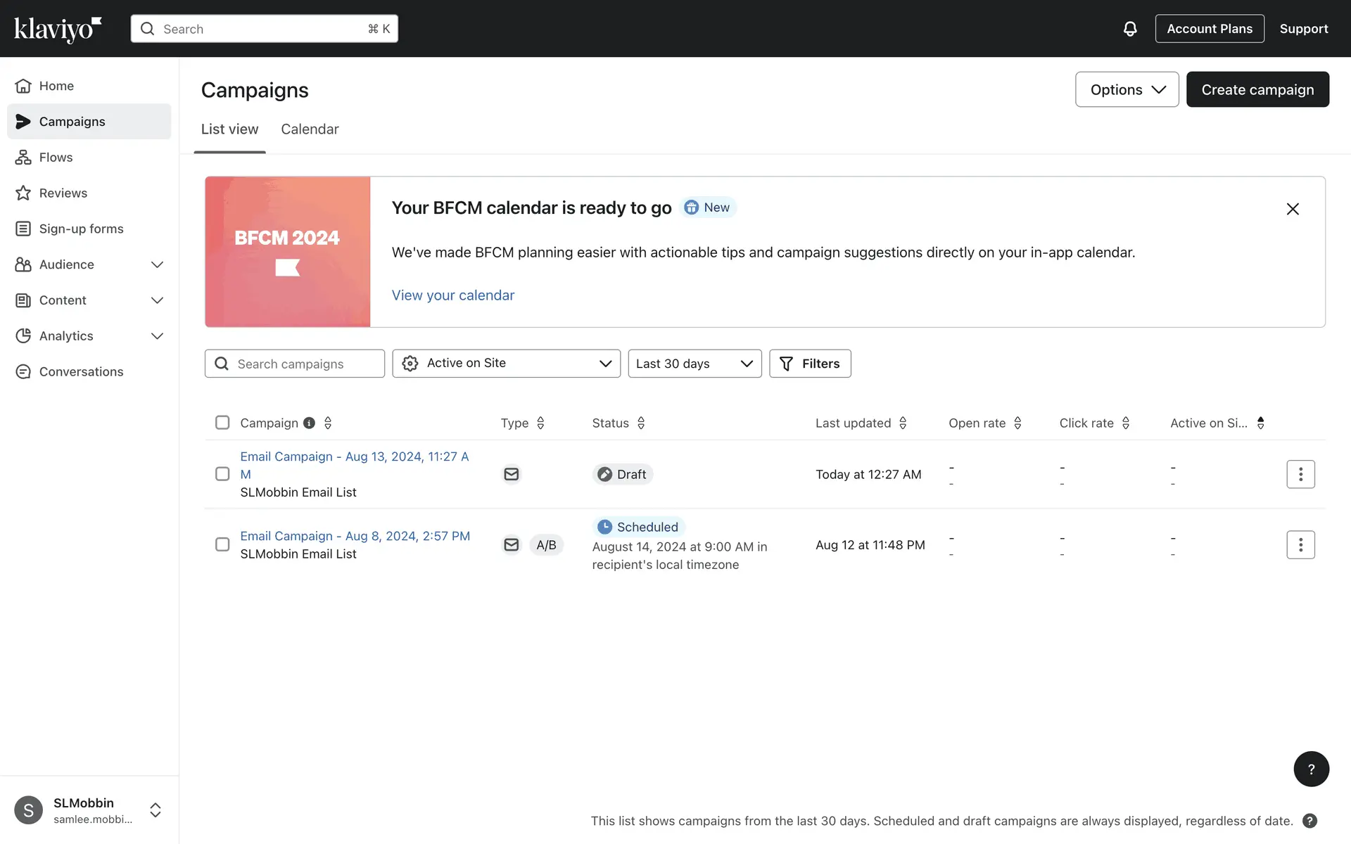Viewport: 1351px width, 844px height.
Task: Select the List view tab
Action: click(x=229, y=129)
